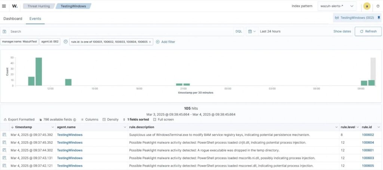The image size is (383, 170).
Task: Open the Index pattern wazuh-alerts dropdown
Action: (337, 6)
